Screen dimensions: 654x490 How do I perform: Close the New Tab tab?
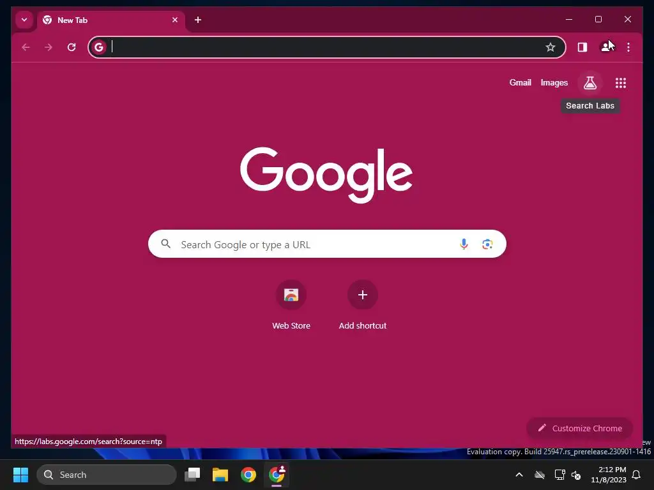[x=175, y=20]
